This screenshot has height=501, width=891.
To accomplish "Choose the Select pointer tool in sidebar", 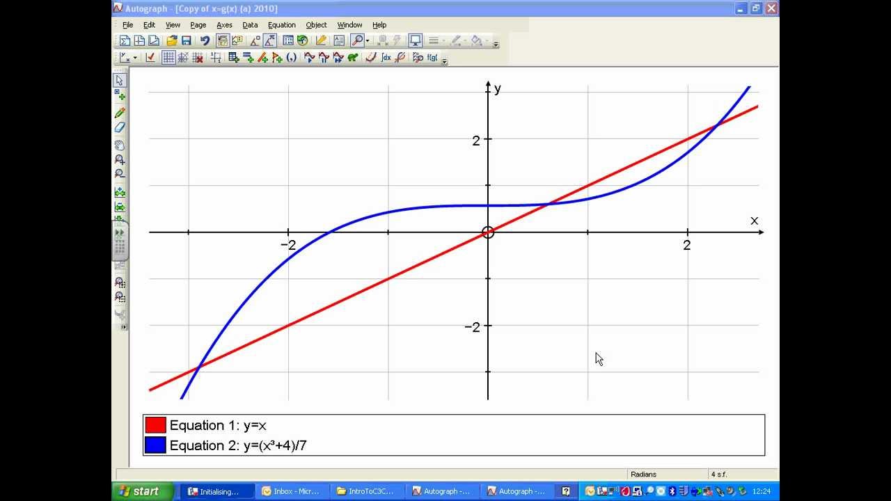I will click(119, 80).
